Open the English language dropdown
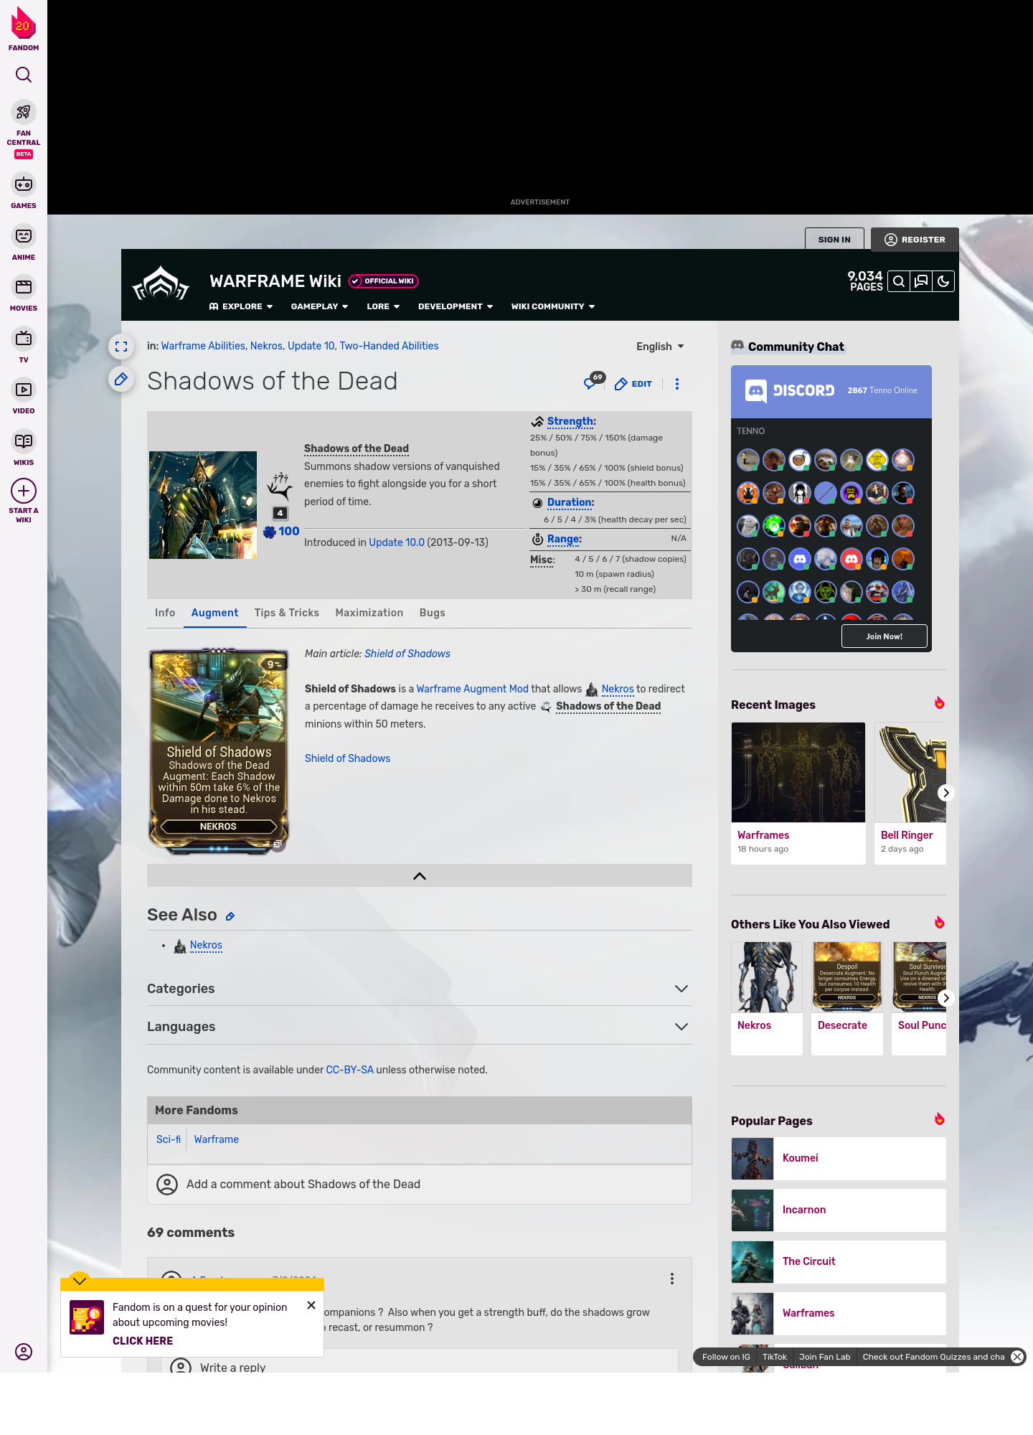The height and width of the screenshot is (1435, 1033). [660, 347]
